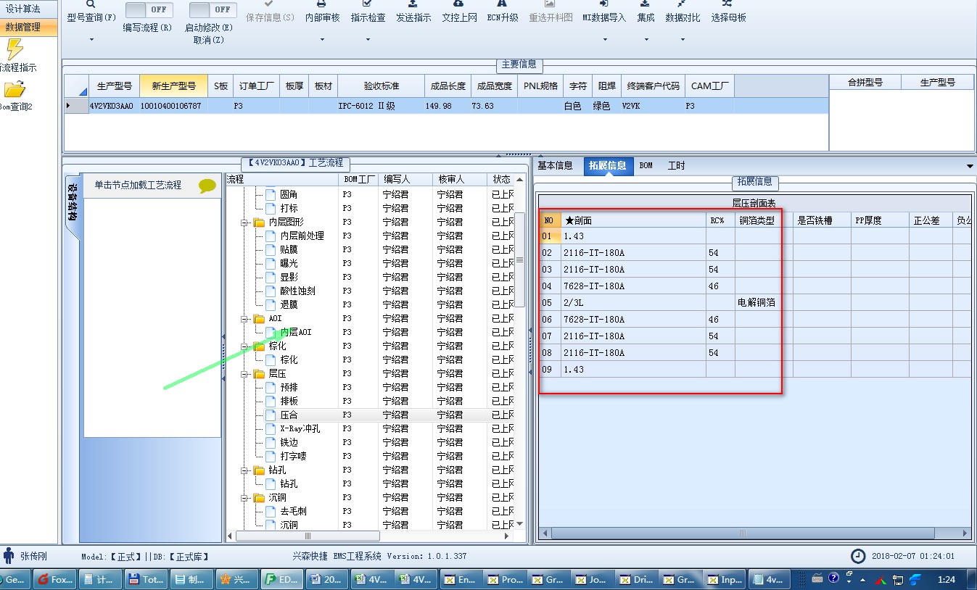Open the tab-panel dropdown arrow beside 工时
The width and height of the screenshot is (977, 590).
[970, 166]
